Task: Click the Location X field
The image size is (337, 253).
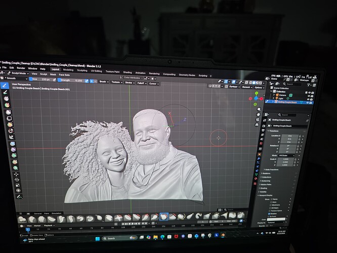Action: click(x=290, y=136)
